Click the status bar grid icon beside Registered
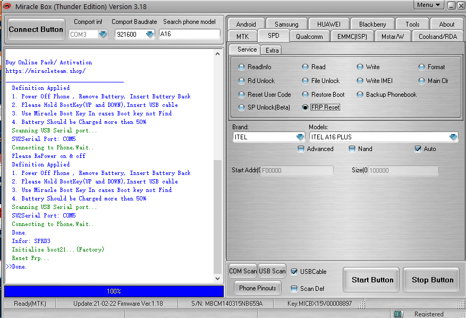This screenshot has width=466, height=318. click(398, 314)
